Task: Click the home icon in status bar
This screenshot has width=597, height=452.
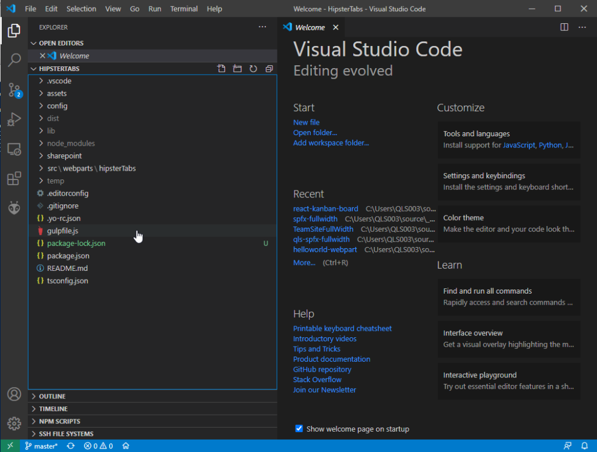Action: coord(126,446)
